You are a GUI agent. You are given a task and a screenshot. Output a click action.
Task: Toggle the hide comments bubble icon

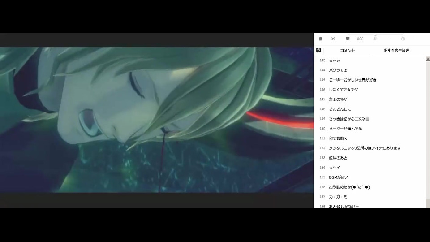318,50
